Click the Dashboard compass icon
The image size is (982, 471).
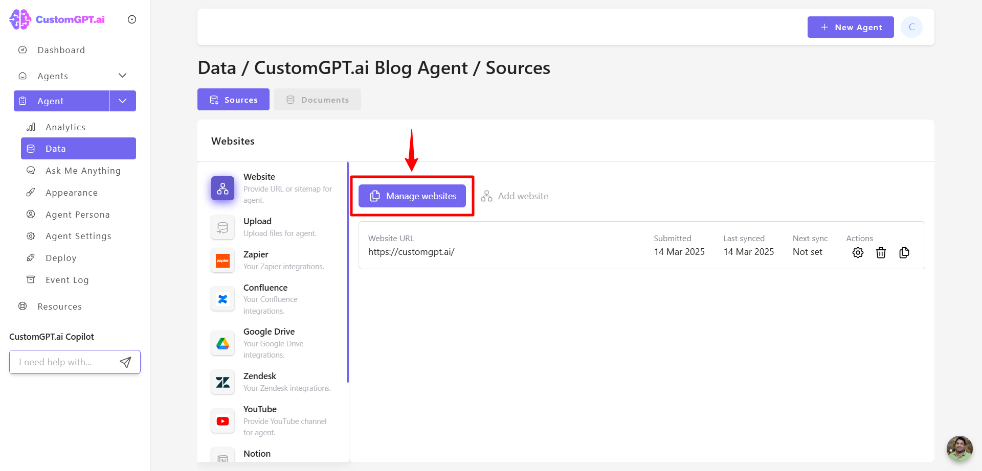pos(23,50)
